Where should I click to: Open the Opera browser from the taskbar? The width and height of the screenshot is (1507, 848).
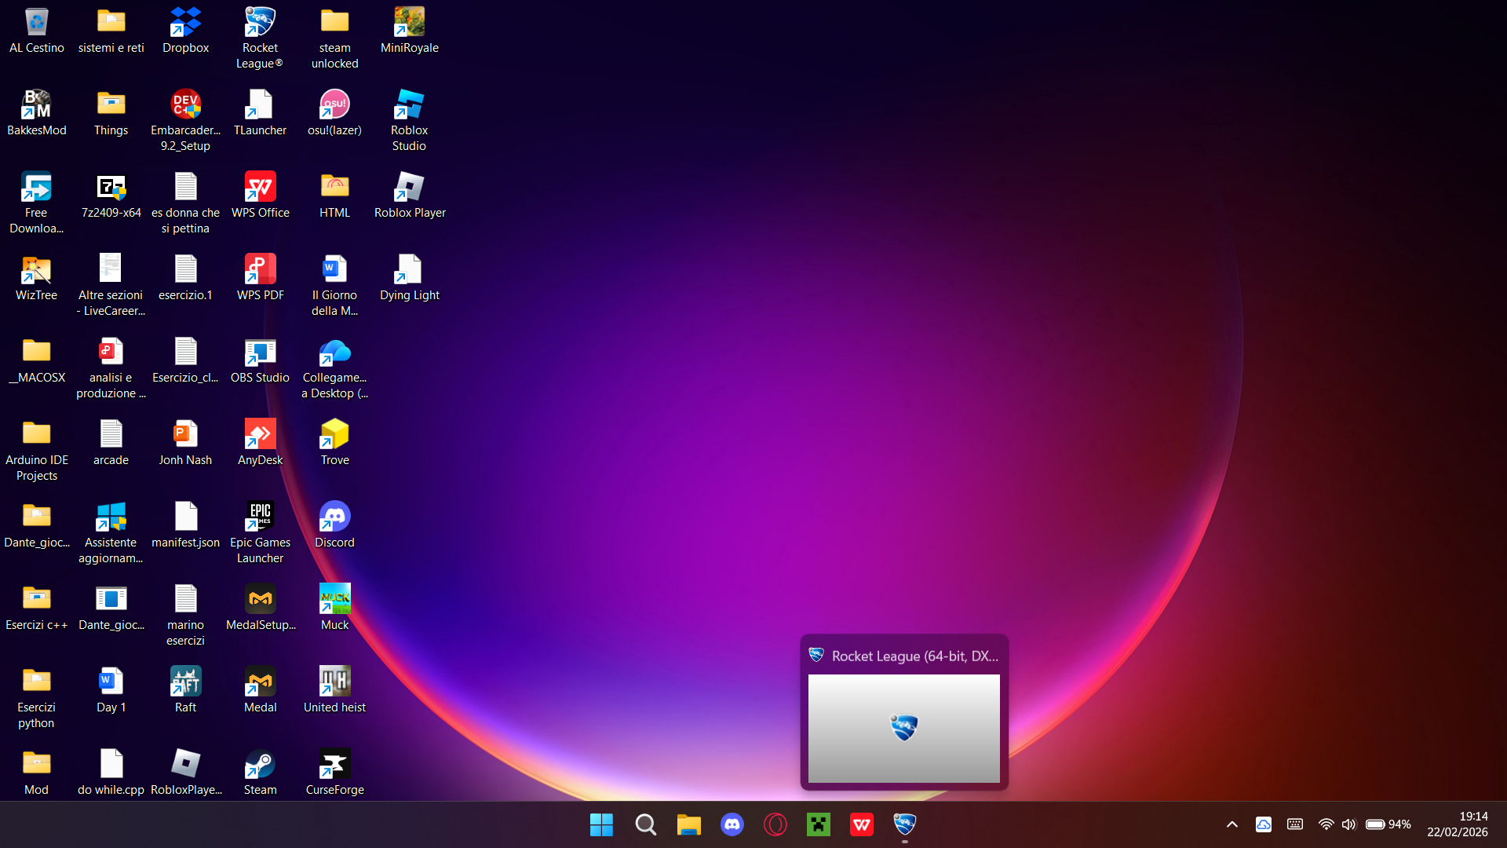[775, 824]
